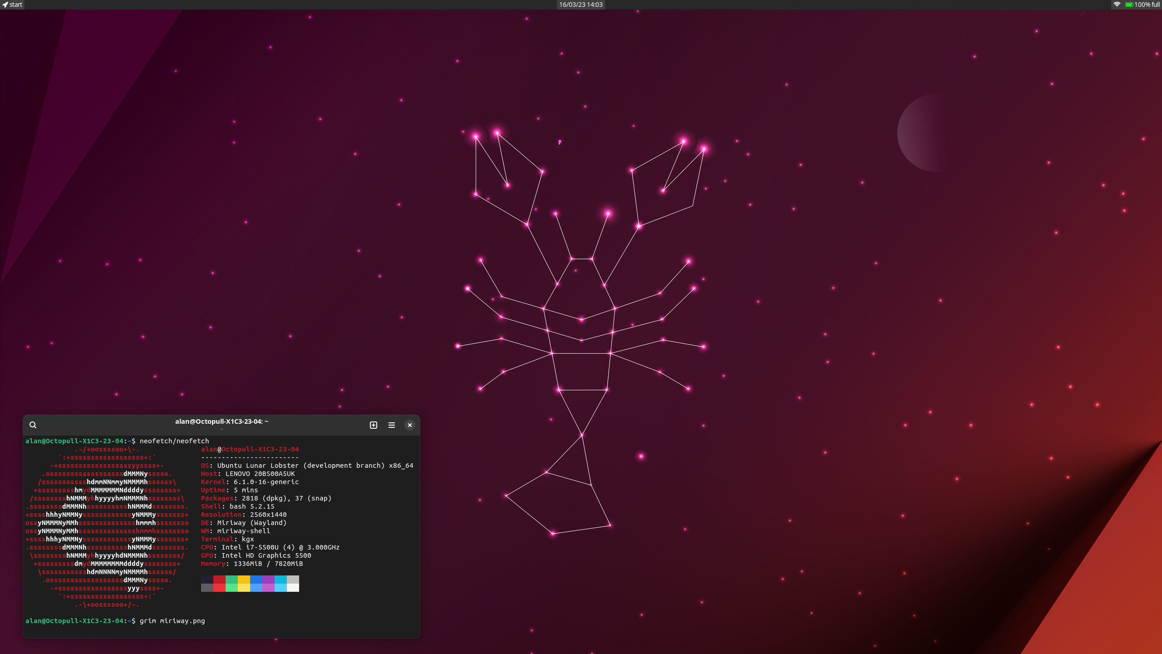Viewport: 1162px width, 654px height.
Task: Click the Wi-Fi status icon
Action: point(1117,5)
